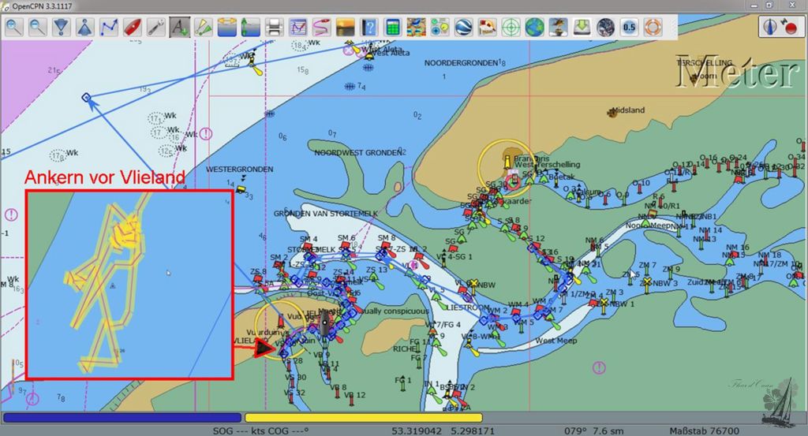Screen dimensions: 808x436
Task: Open settings via the wrench icon
Action: [155, 27]
